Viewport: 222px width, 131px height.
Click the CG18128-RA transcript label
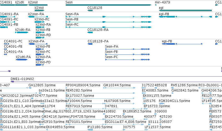[x=98, y=30]
